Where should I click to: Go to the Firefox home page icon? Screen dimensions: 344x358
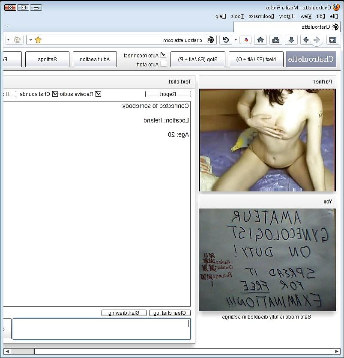(260, 40)
